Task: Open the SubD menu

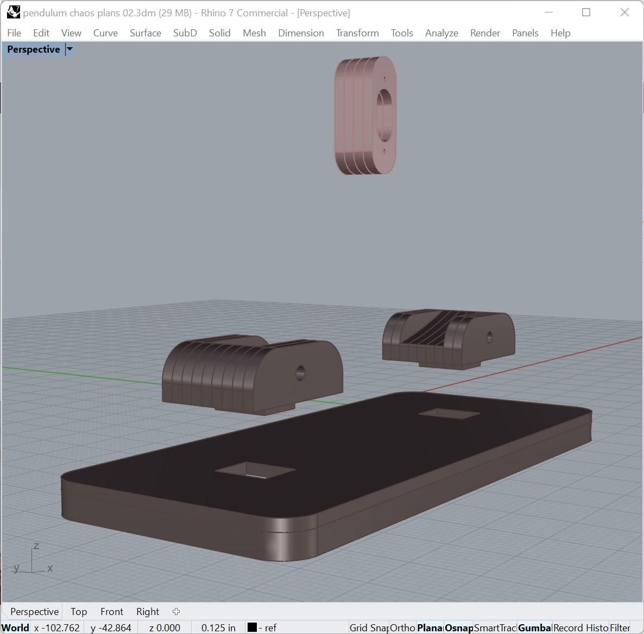Action: [x=185, y=33]
